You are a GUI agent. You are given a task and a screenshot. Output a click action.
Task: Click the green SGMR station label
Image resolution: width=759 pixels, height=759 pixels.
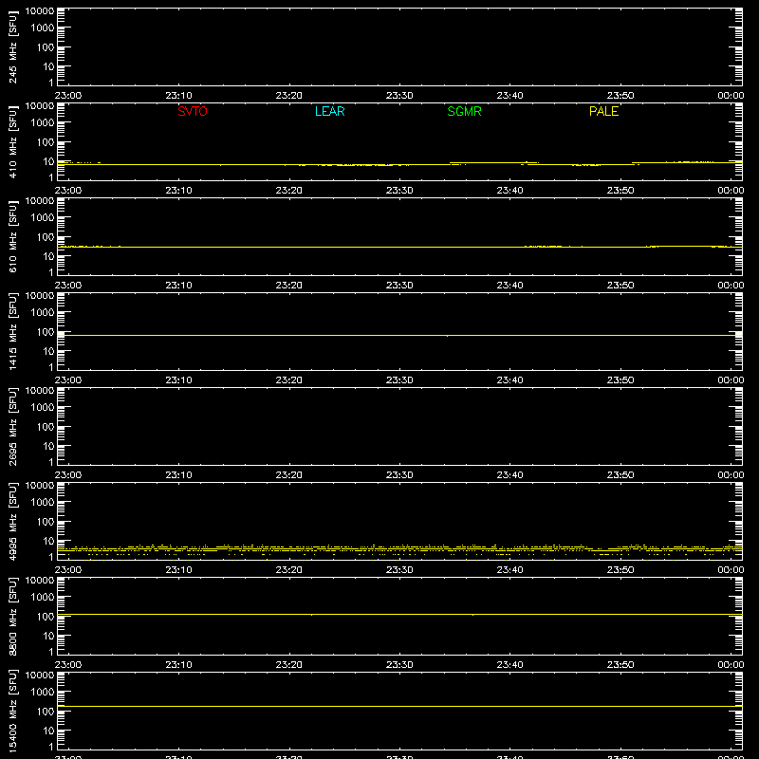tap(464, 111)
